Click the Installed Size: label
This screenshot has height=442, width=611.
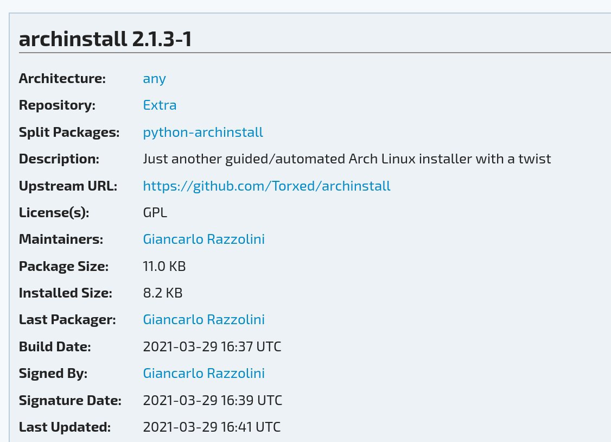pyautogui.click(x=66, y=293)
